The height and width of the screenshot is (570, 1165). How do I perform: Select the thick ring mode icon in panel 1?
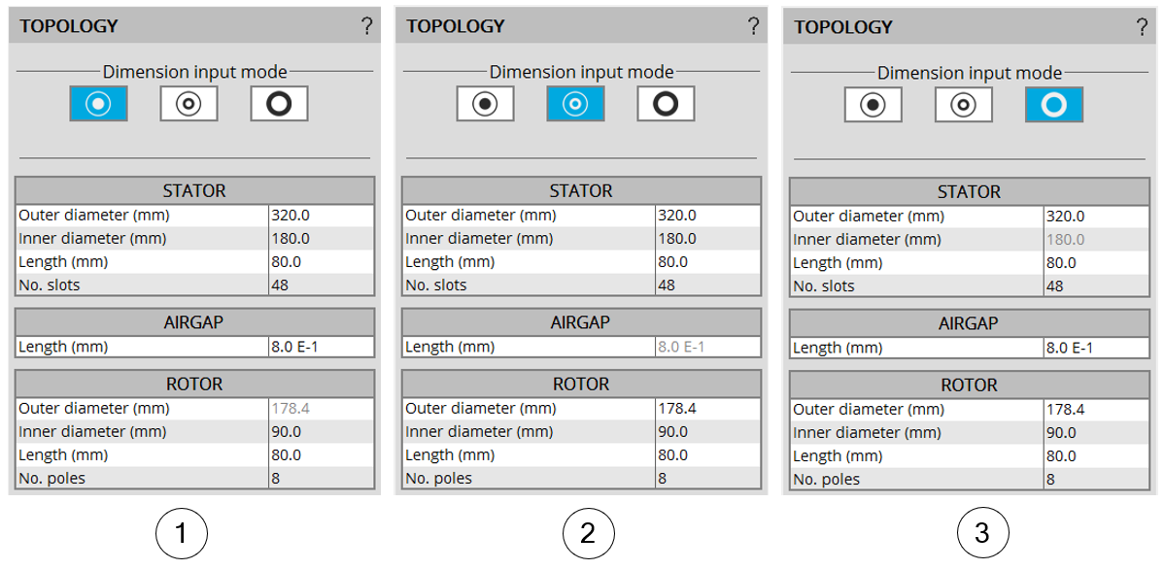tap(279, 103)
